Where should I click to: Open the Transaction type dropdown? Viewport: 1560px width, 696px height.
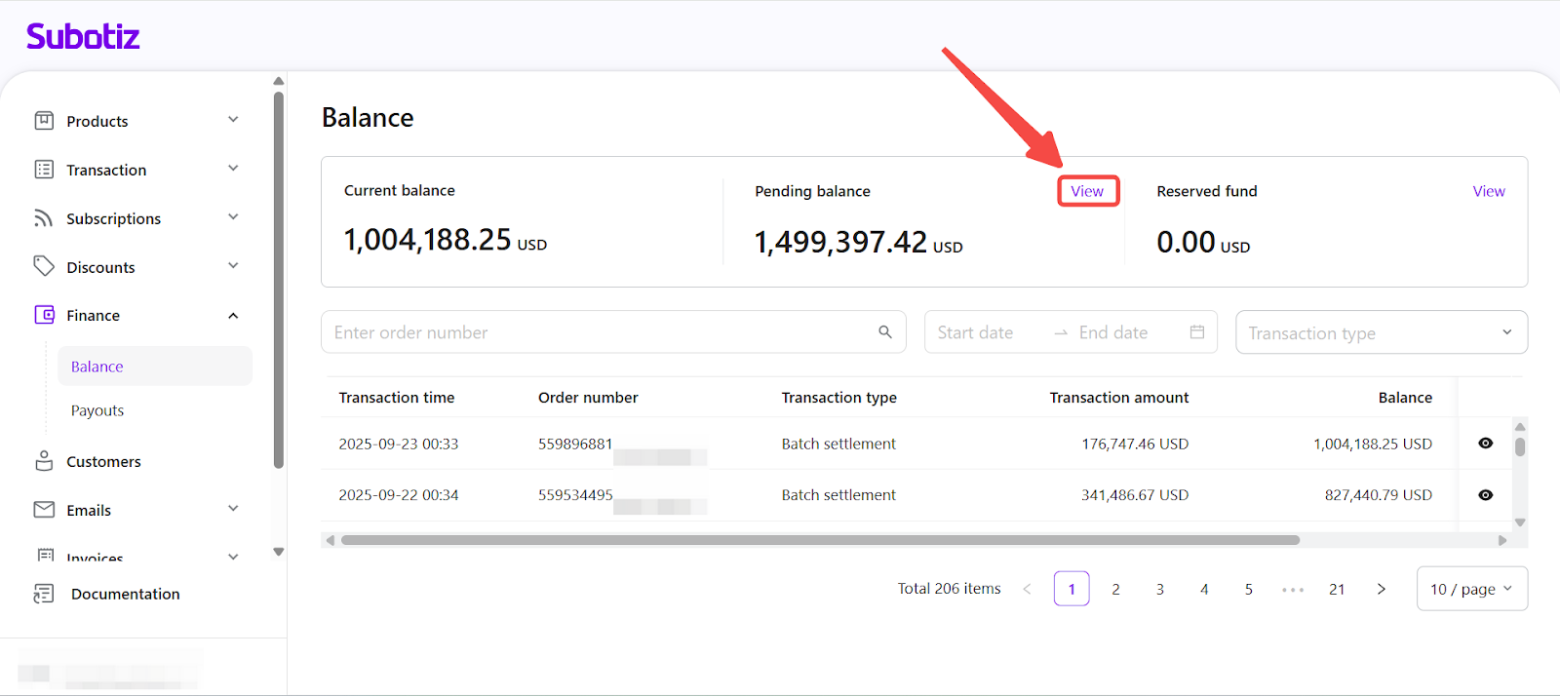click(x=1381, y=333)
